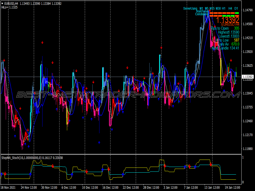Click the EURUSD,H4 chart title text
The height and width of the screenshot is (191, 255).
11,4
